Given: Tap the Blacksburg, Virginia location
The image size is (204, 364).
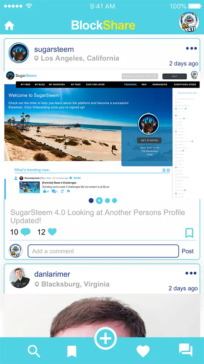Looking at the screenshot, I should [72, 284].
